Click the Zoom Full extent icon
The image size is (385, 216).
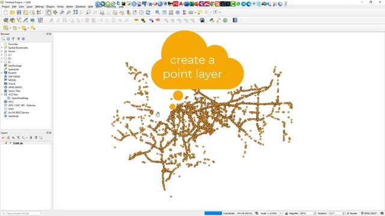click(75, 13)
